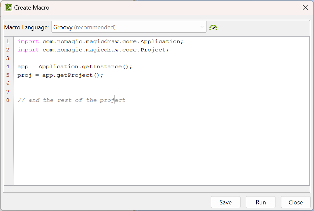
Task: Click line number 1 in the gutter
Action: [x=8, y=41]
